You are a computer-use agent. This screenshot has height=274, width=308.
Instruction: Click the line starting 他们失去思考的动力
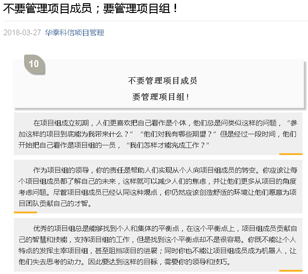pyautogui.click(x=125, y=262)
